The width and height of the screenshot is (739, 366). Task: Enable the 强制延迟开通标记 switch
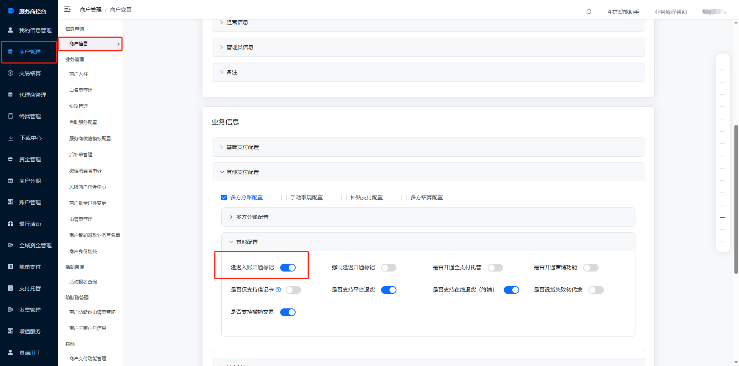pyautogui.click(x=388, y=268)
